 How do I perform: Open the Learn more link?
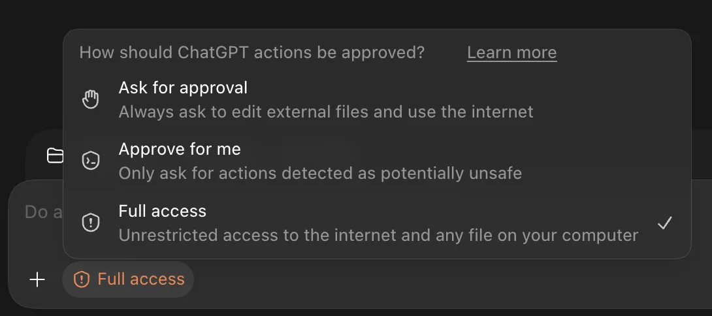(x=511, y=53)
